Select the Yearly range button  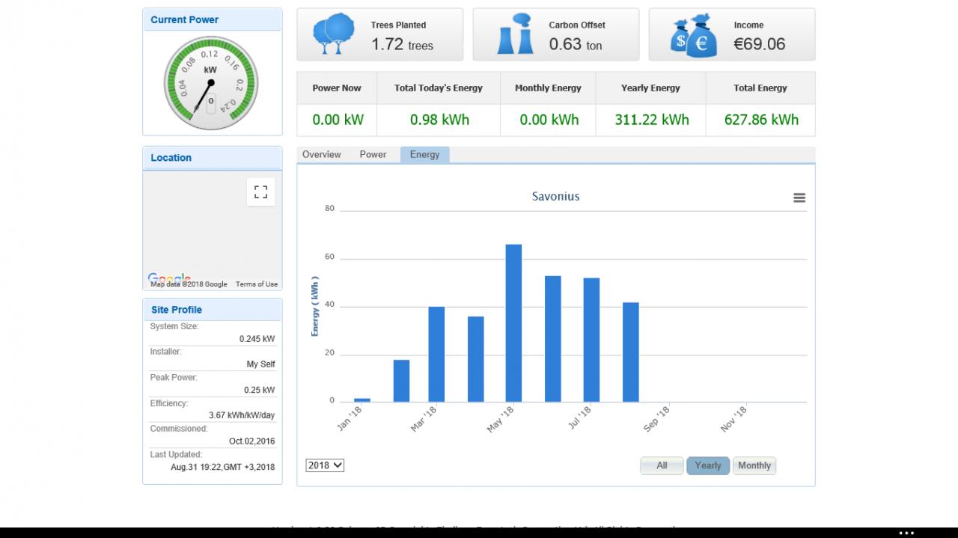pyautogui.click(x=708, y=465)
